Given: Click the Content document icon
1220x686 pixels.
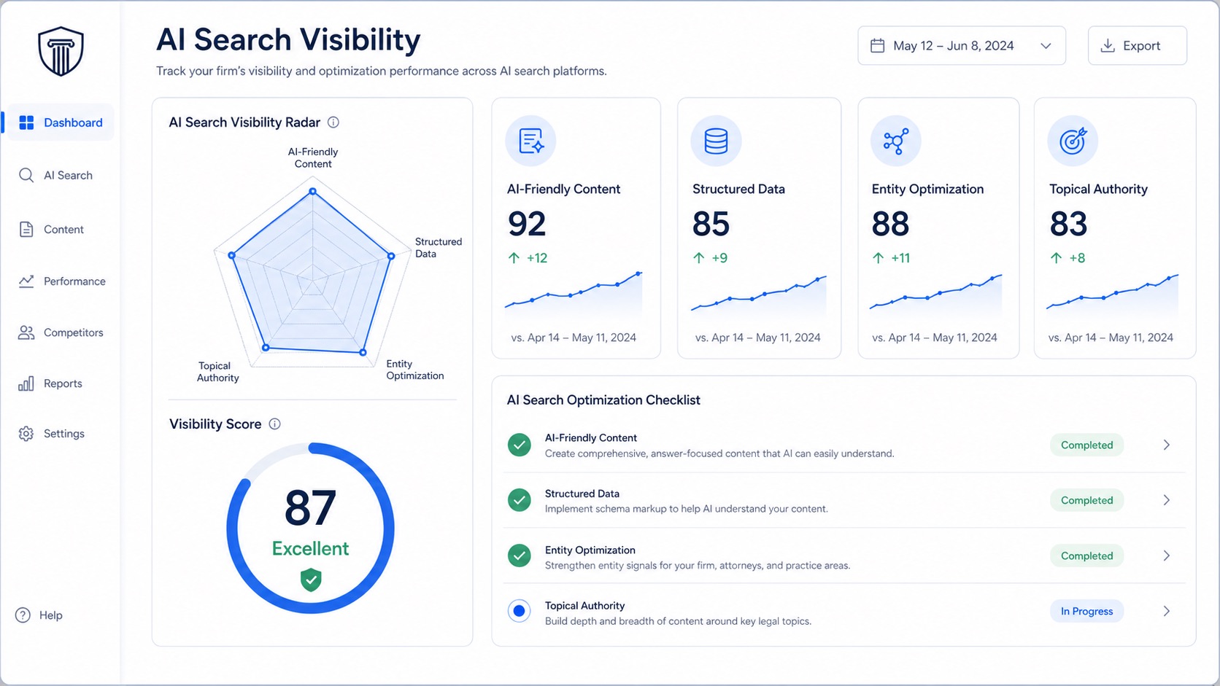Looking at the screenshot, I should point(26,229).
